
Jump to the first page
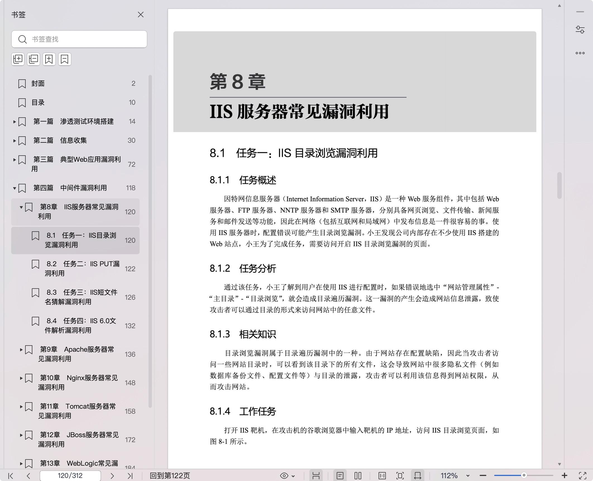11,476
